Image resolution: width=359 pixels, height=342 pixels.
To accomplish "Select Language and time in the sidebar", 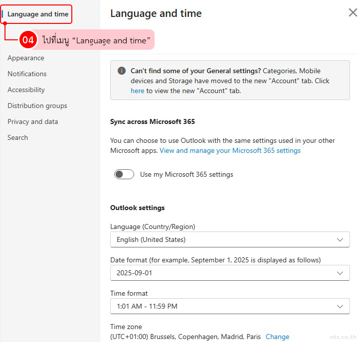I will pyautogui.click(x=38, y=14).
